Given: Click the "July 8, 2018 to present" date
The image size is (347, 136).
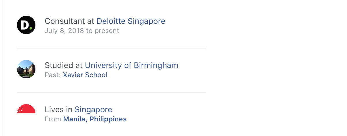Looking at the screenshot, I should pyautogui.click(x=82, y=31).
